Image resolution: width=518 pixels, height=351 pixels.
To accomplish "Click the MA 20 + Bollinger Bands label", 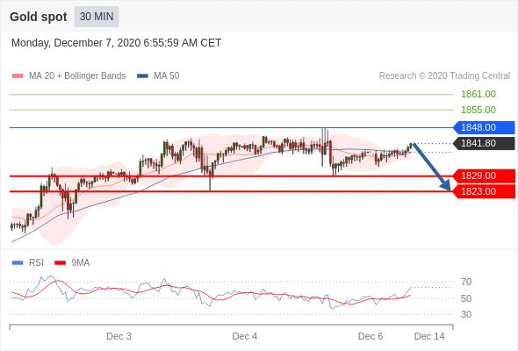I will pos(77,76).
